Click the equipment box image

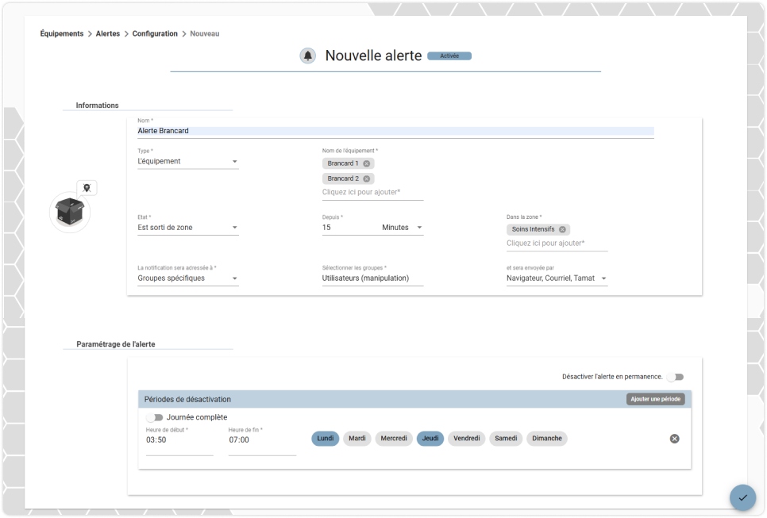pos(70,212)
